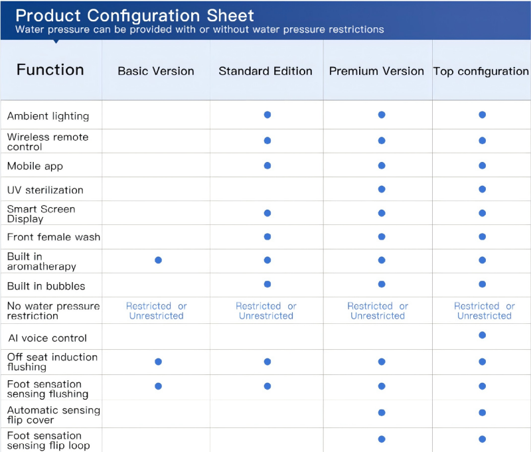Click the Wireless remote control row label
The height and width of the screenshot is (452, 531).
coord(48,141)
